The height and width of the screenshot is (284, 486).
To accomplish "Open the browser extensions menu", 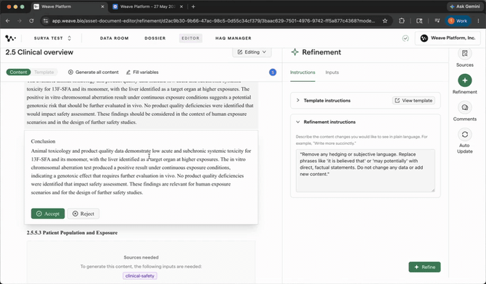I will (x=402, y=21).
